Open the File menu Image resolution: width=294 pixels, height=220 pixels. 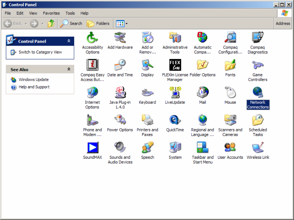(8, 13)
